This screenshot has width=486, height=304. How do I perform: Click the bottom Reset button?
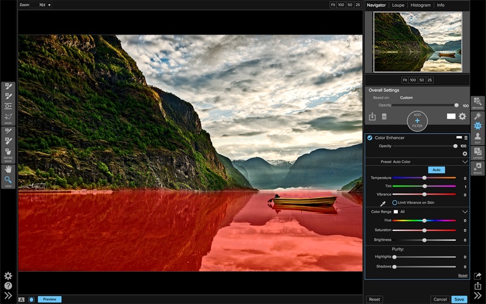[x=374, y=299]
